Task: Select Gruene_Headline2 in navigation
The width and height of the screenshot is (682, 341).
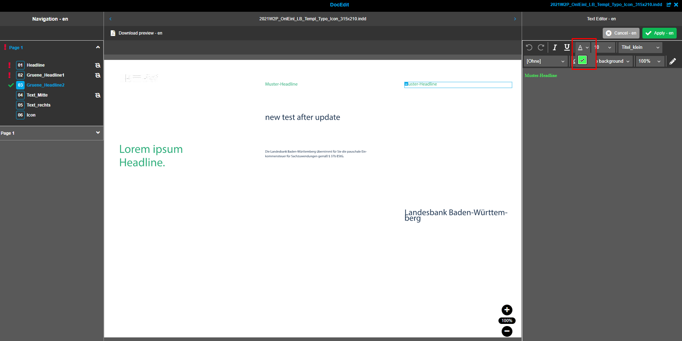Action: tap(45, 85)
